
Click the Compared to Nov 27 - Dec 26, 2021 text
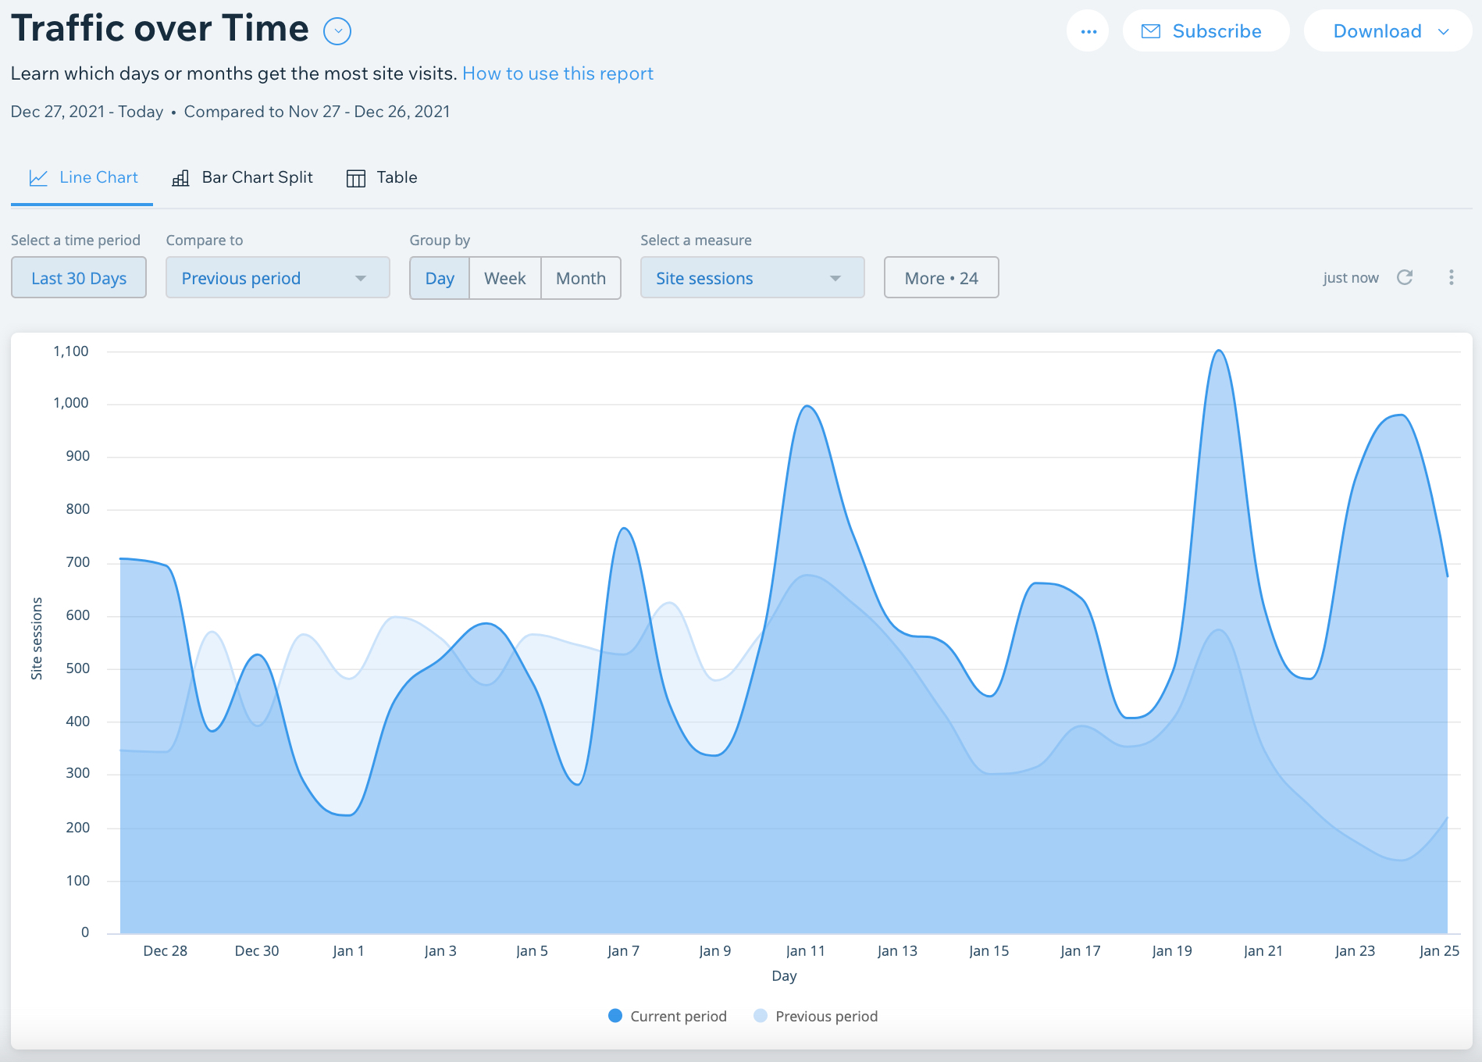317,112
